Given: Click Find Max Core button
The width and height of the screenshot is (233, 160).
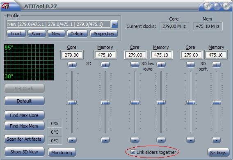Looking at the screenshot, I should tap(24, 115).
